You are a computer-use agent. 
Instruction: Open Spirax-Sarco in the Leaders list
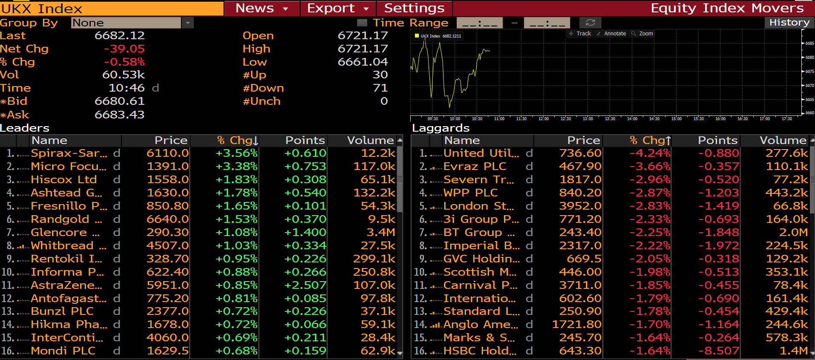(69, 153)
